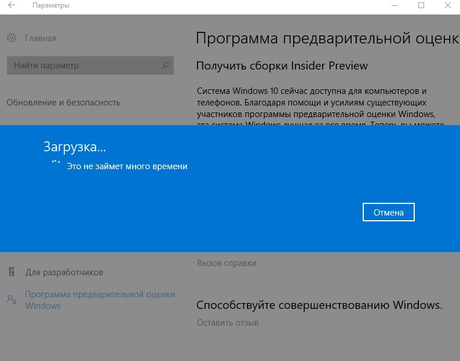The width and height of the screenshot is (460, 361).
Task: Click the Insider program person icon
Action: 12,300
